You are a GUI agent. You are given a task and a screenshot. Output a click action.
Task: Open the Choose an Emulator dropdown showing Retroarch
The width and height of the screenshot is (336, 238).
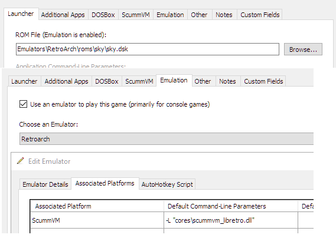pos(167,139)
